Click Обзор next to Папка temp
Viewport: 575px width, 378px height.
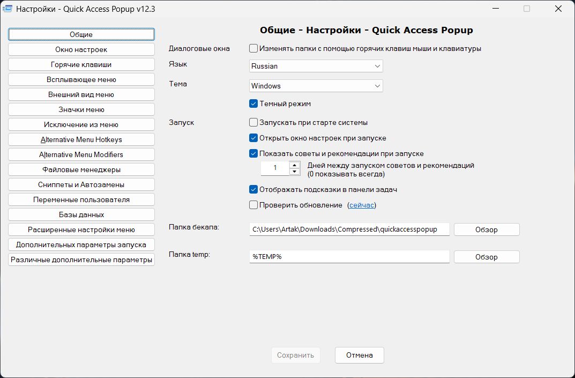pos(487,257)
